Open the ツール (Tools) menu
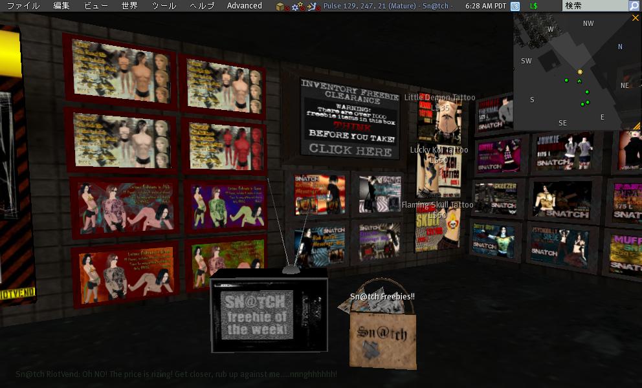The width and height of the screenshot is (642, 388). (164, 6)
